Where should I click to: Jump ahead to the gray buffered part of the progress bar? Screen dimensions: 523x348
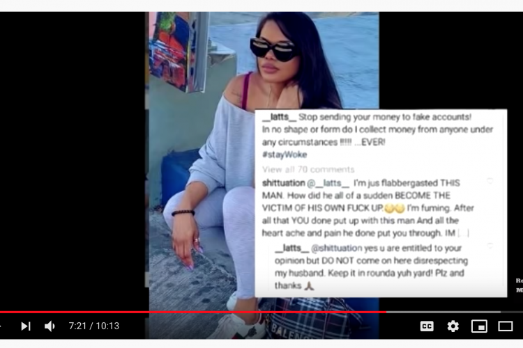click(x=444, y=312)
